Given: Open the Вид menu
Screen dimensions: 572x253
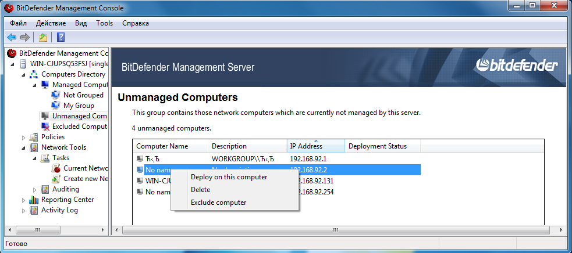Looking at the screenshot, I should point(81,23).
